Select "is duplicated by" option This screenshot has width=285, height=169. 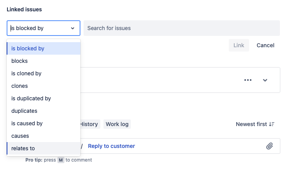pyautogui.click(x=43, y=98)
